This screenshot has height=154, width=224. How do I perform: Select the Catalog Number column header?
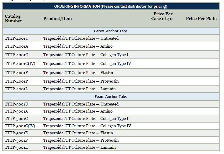point(14,19)
